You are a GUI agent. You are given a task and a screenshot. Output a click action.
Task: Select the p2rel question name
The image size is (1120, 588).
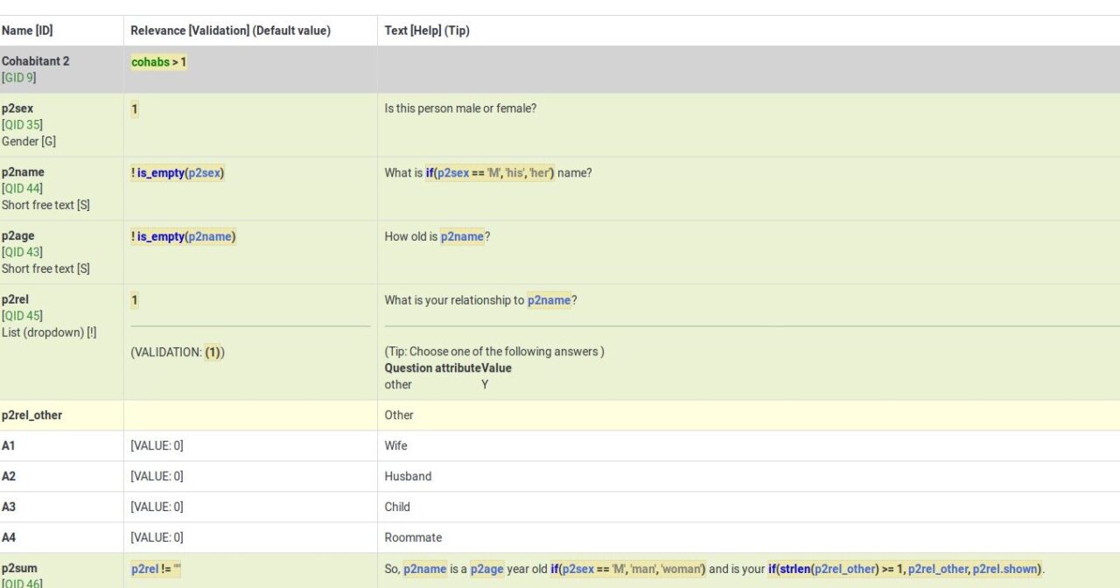click(x=16, y=300)
